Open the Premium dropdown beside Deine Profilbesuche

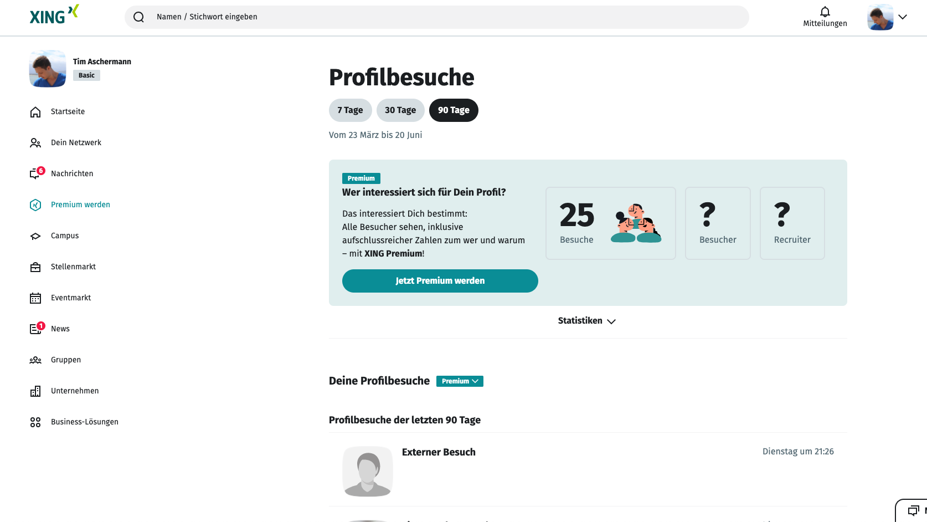(460, 381)
